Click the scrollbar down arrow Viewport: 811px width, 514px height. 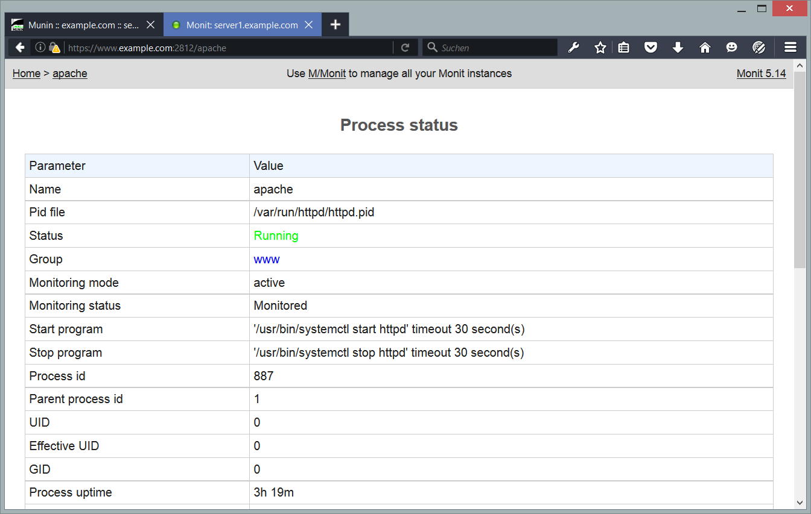(x=800, y=503)
